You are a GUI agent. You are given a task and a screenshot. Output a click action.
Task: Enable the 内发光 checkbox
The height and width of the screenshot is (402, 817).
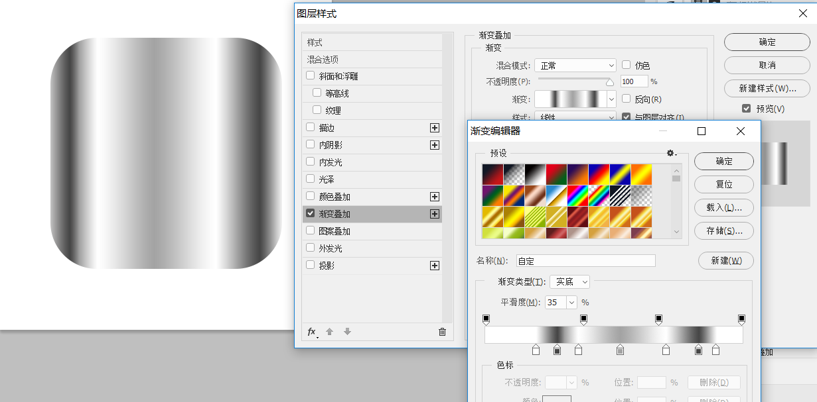(310, 162)
